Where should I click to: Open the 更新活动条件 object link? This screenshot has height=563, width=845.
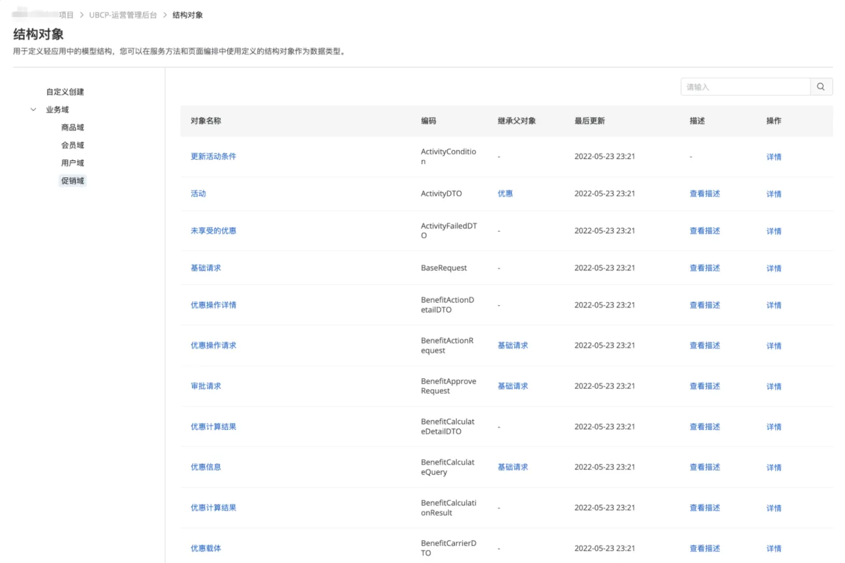pyautogui.click(x=213, y=156)
